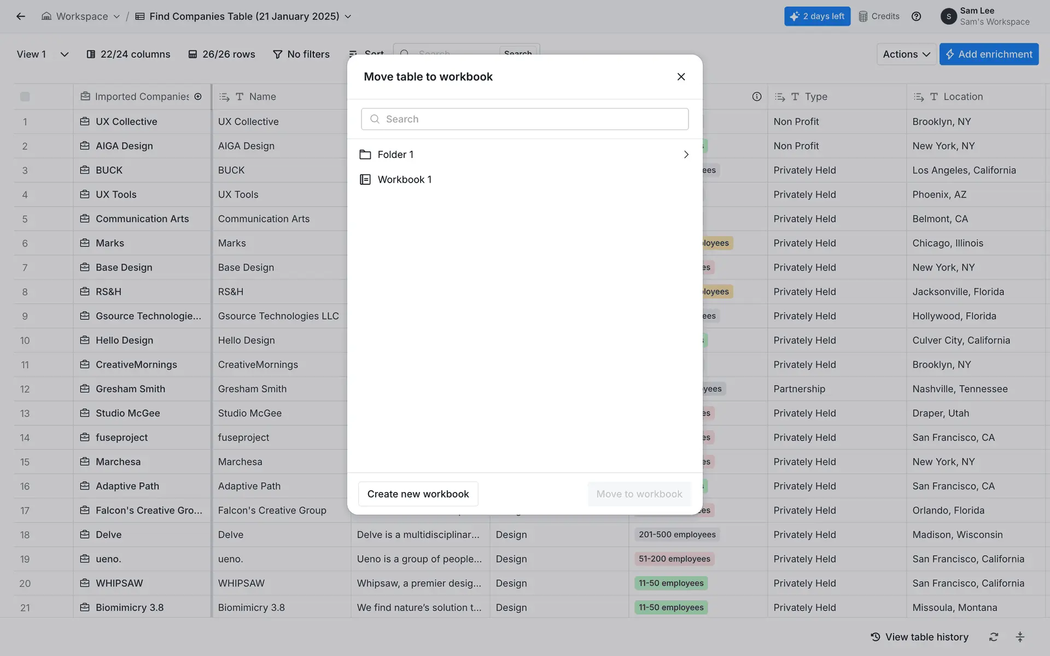Click the Credits coins icon
Screen dimensions: 1050x656
pos(863,16)
